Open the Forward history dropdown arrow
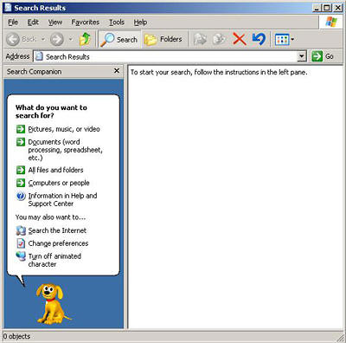Image resolution: width=346 pixels, height=343 pixels. [71, 39]
